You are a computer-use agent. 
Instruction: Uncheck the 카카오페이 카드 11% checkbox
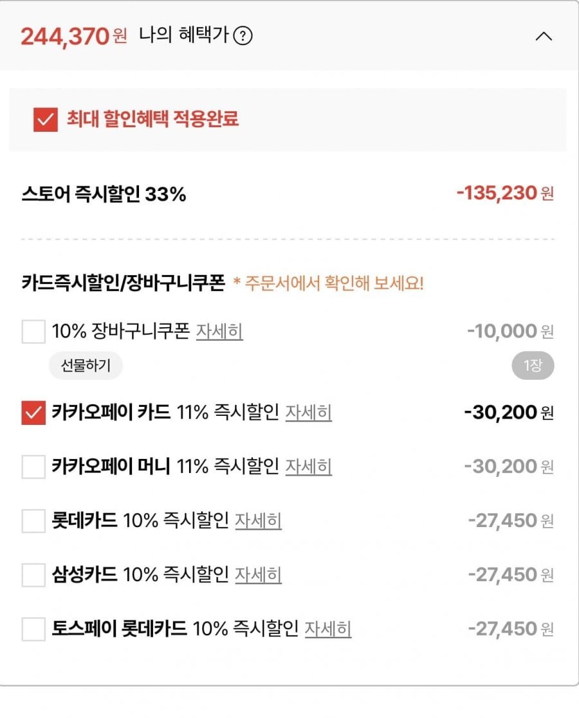33,413
